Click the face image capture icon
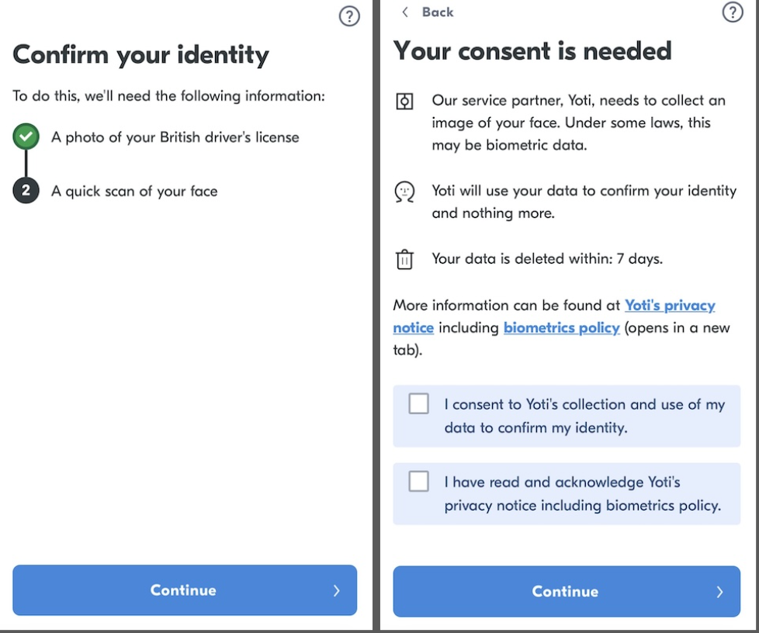Image resolution: width=759 pixels, height=633 pixels. point(404,102)
